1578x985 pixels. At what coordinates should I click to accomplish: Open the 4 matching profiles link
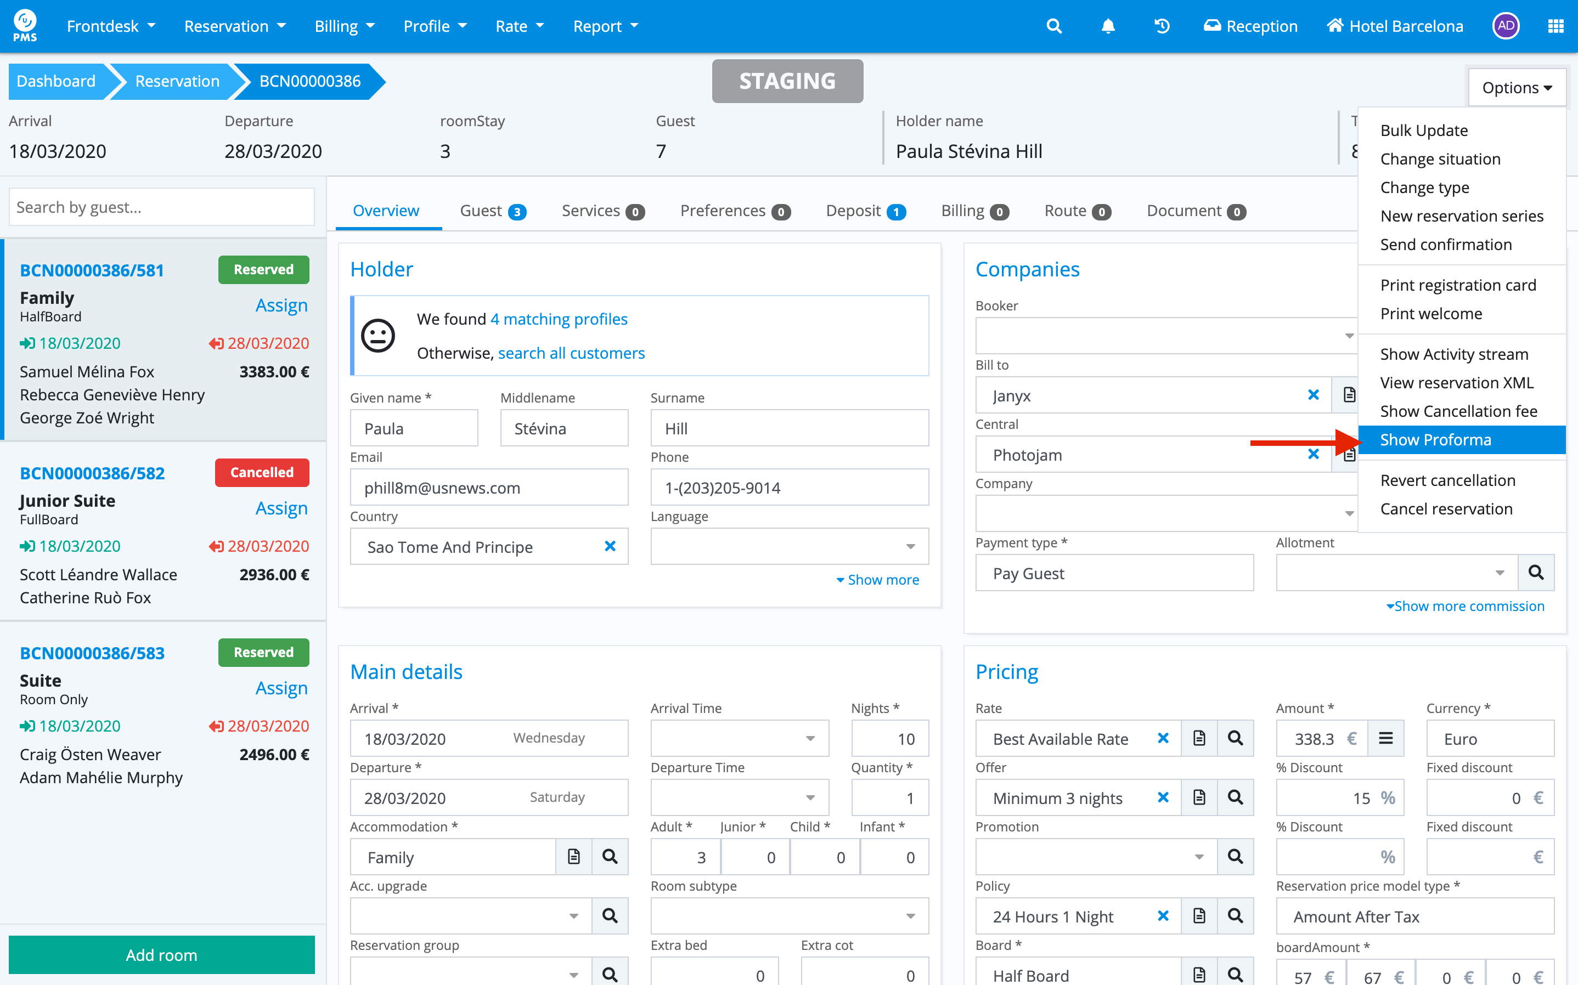pos(559,319)
